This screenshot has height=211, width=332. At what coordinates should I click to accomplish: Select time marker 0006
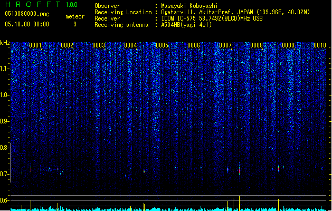(x=194, y=45)
